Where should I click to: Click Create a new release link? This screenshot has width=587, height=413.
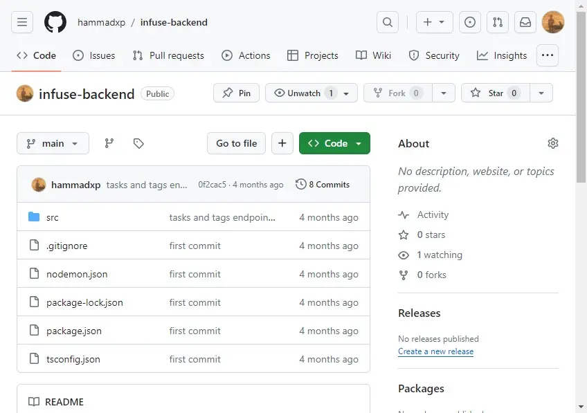[435, 351]
